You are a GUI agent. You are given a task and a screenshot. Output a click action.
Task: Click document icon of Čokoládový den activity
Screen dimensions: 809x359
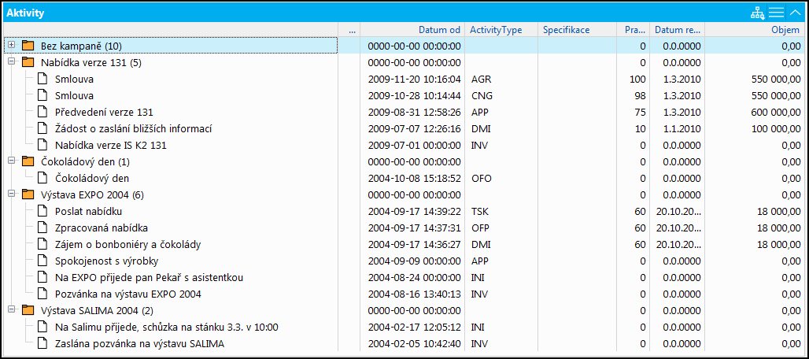[x=42, y=179]
